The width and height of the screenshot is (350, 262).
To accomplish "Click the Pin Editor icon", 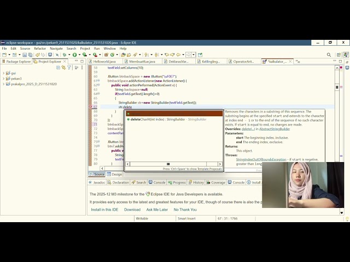I will (200, 55).
